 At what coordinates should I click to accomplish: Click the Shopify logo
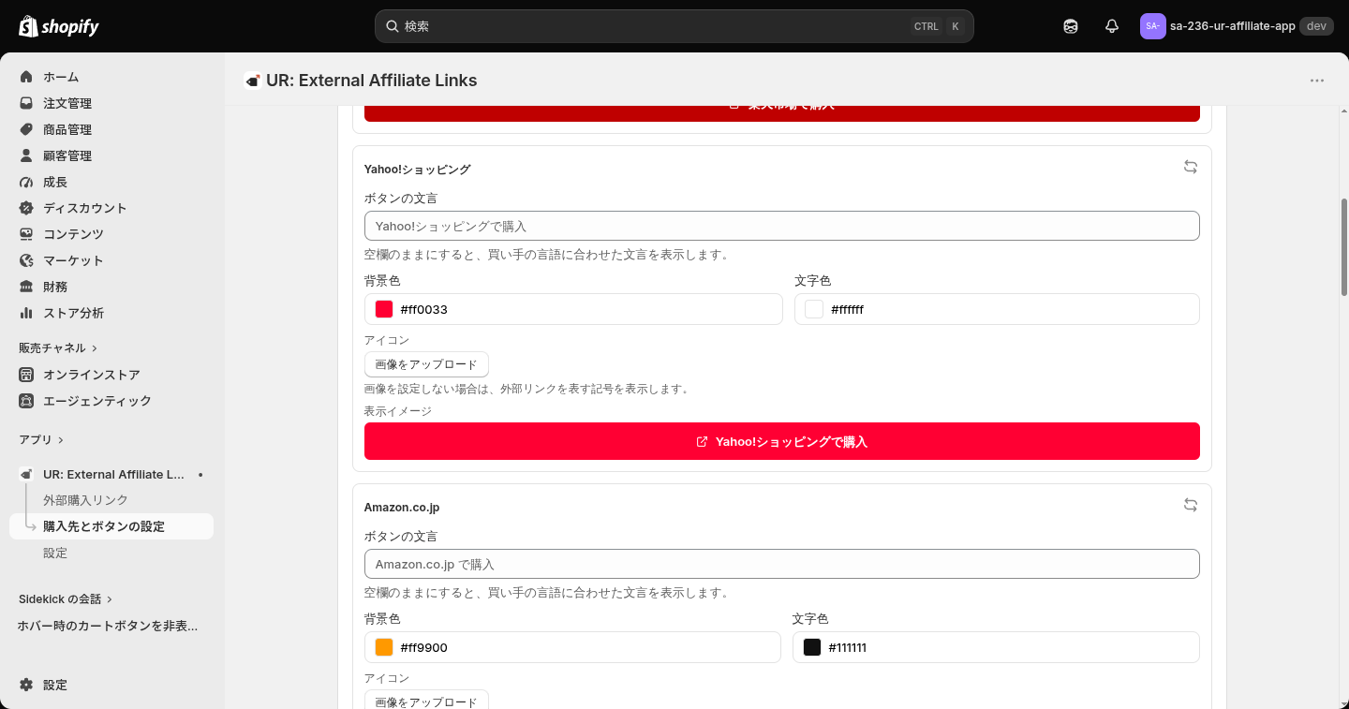pyautogui.click(x=59, y=26)
